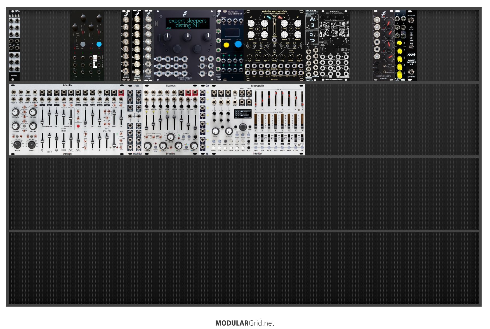Screen dimensions: 490x329
Task: Click the yellow knob 1 on the Mix module
Action: tap(400, 43)
